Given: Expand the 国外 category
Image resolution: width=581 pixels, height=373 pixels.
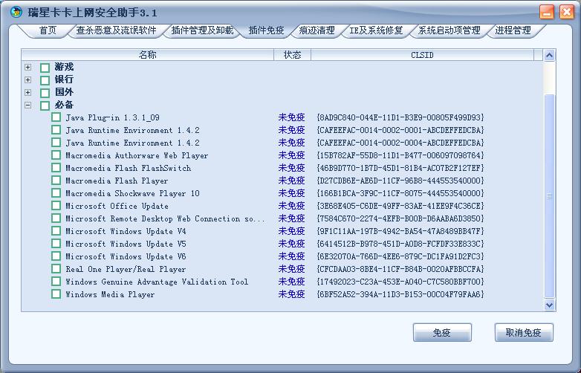Looking at the screenshot, I should 27,92.
